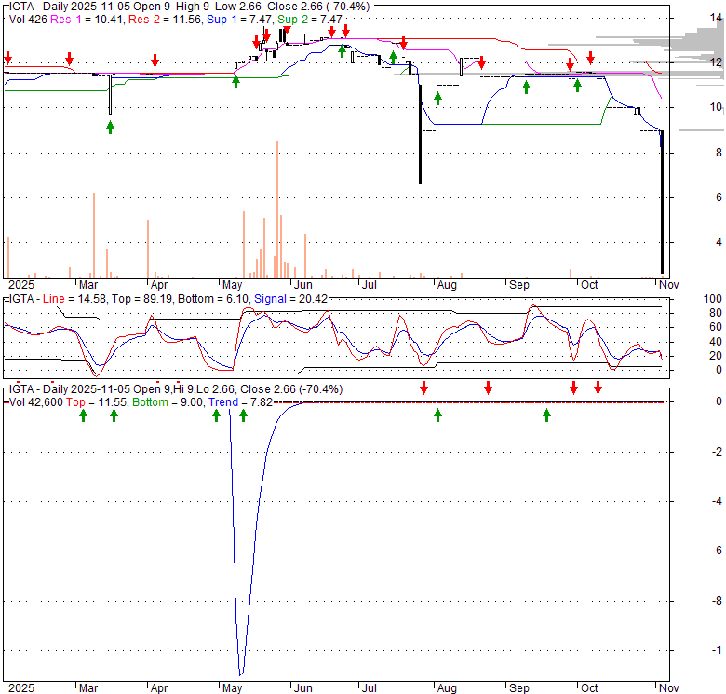Click the Aug label on the top chart's time axis
The width and height of the screenshot is (726, 694).
coord(447,284)
